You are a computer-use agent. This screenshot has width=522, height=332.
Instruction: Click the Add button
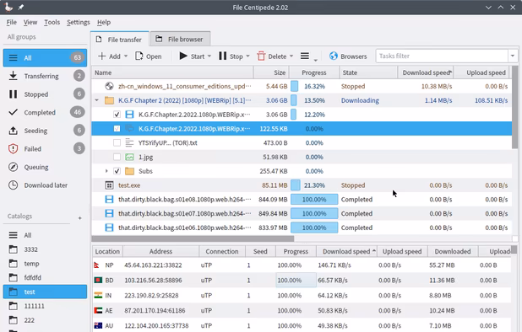(x=110, y=56)
